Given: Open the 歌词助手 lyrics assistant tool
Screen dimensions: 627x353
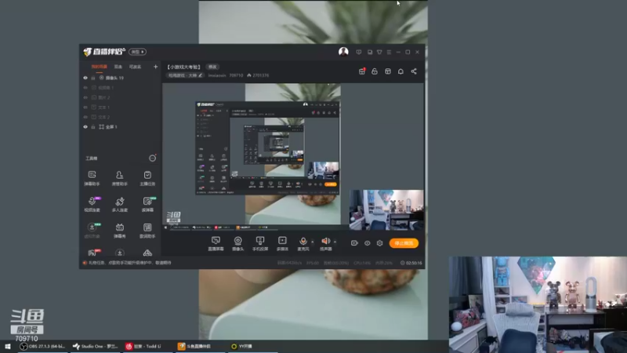Looking at the screenshot, I should [x=147, y=231].
